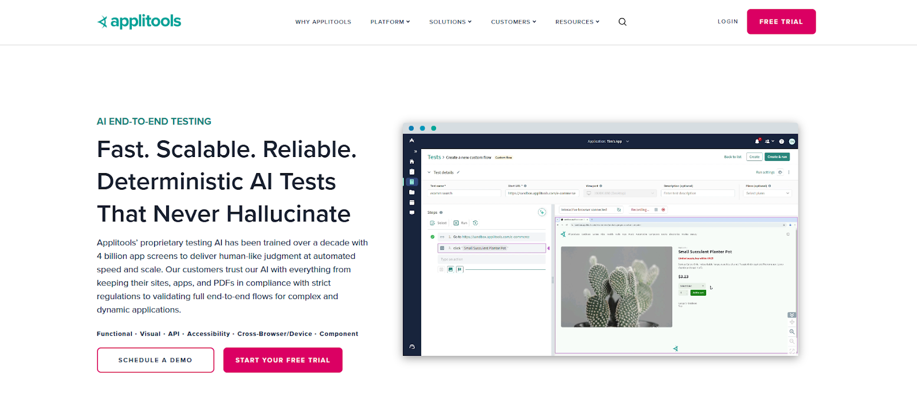Expand the demo sidebar with double-chevron
This screenshot has width=917, height=416.
coord(416,151)
